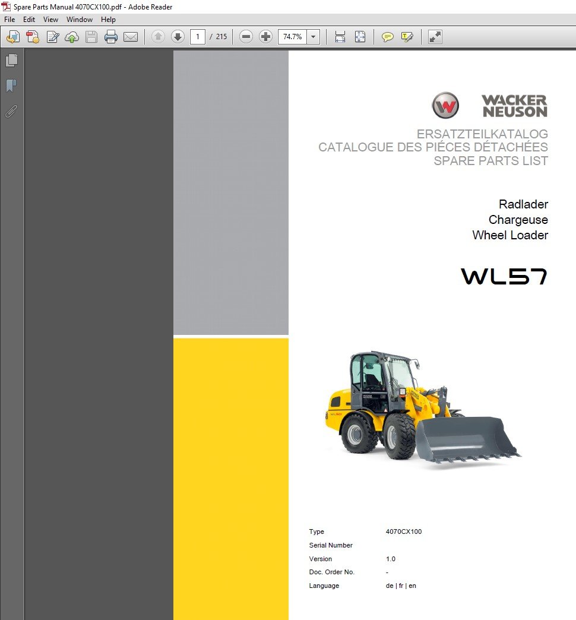Click the Print file icon
This screenshot has height=620, width=576.
pyautogui.click(x=111, y=37)
